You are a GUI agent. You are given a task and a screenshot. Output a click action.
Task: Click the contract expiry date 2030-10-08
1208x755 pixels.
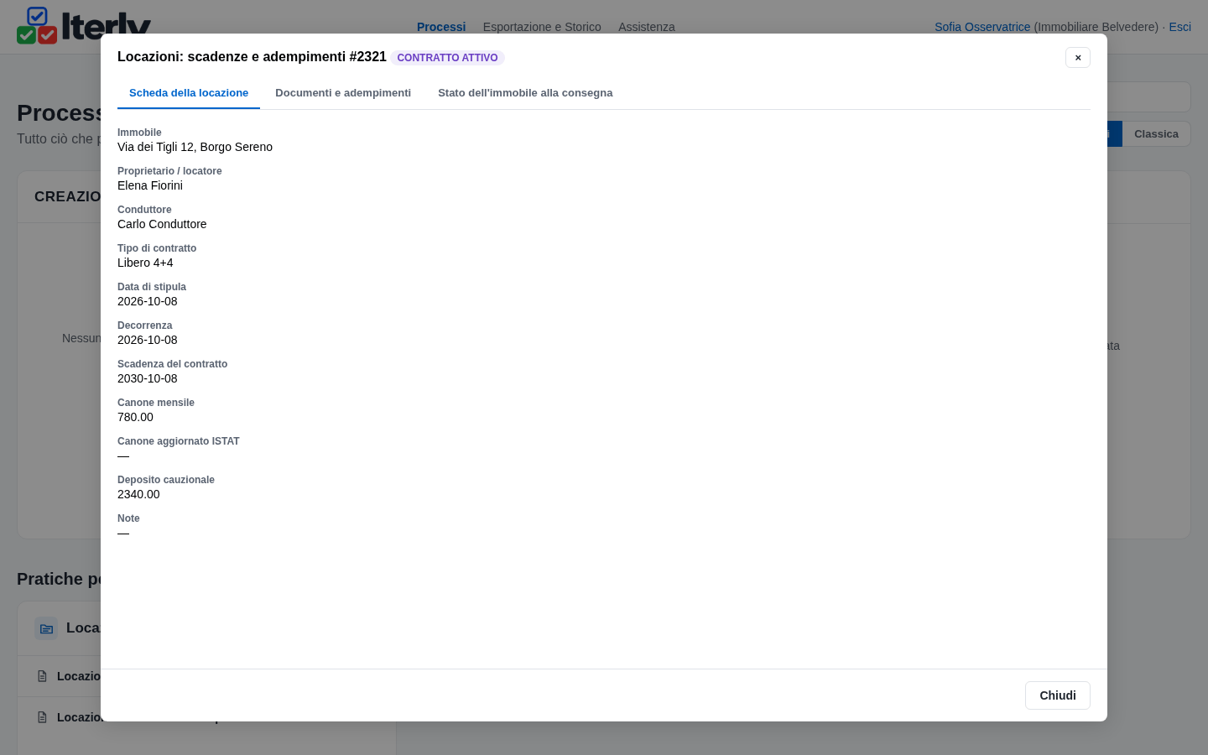148,378
